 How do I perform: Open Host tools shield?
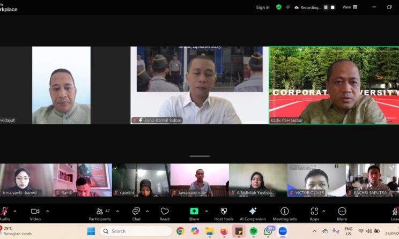(x=224, y=214)
